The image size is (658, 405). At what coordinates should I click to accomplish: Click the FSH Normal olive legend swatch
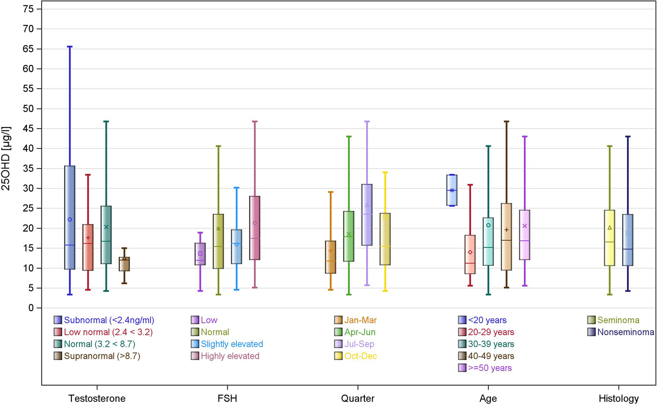click(195, 332)
